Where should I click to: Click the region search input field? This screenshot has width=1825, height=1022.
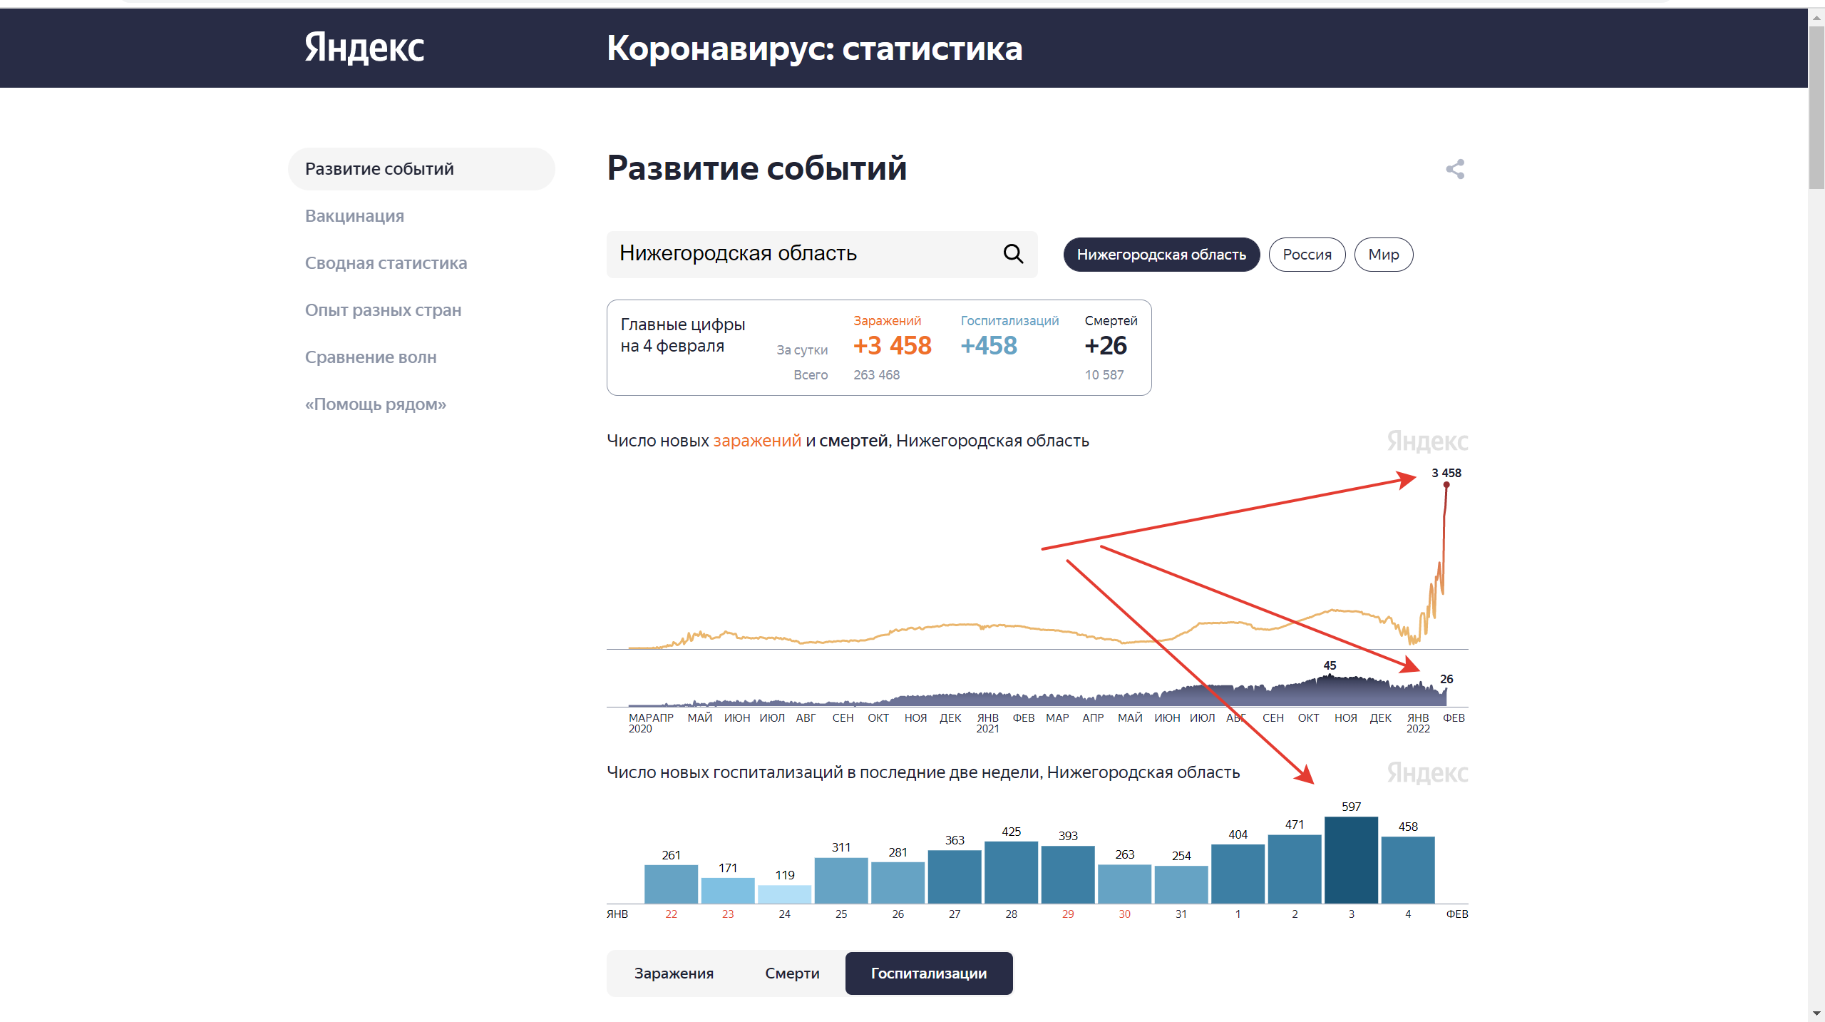(x=822, y=254)
